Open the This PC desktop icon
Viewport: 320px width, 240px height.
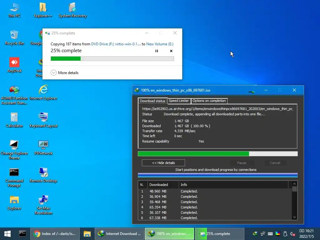[14, 10]
